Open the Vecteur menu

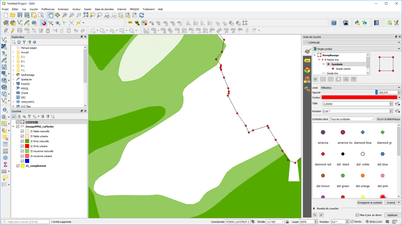coord(76,9)
